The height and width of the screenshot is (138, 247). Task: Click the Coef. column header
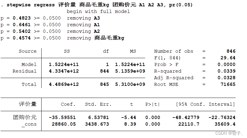[68, 104]
